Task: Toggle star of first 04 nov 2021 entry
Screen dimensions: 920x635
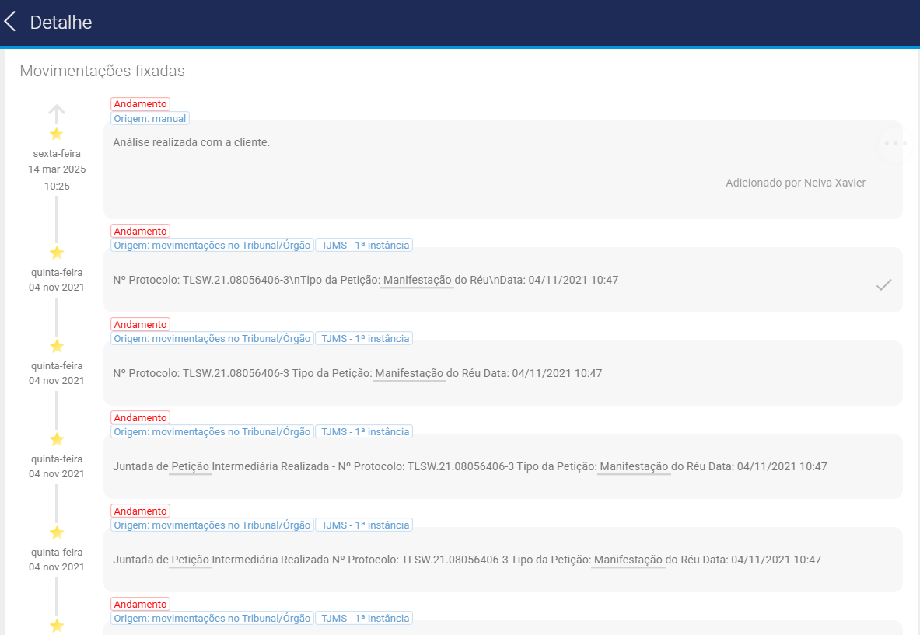Action: pos(56,253)
